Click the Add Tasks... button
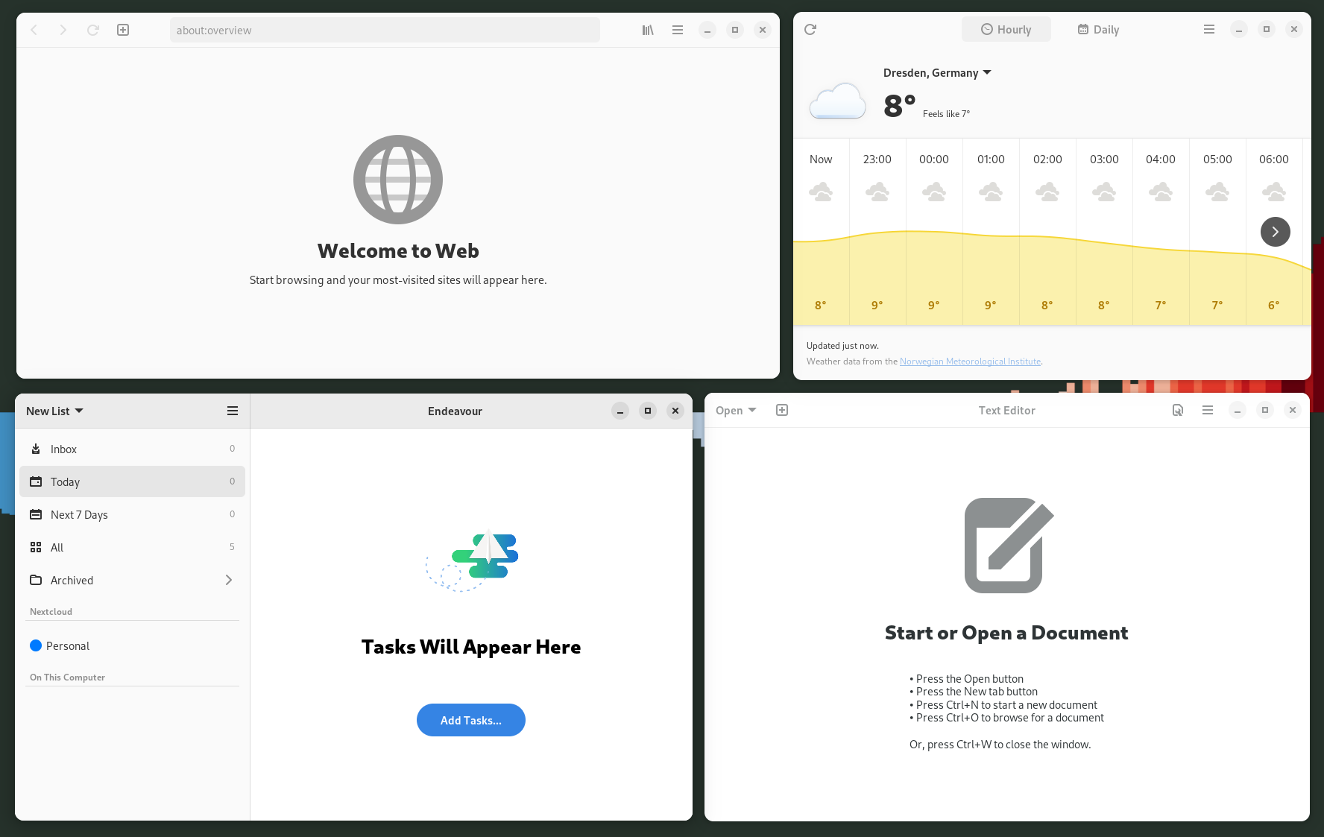Viewport: 1324px width, 837px height. pos(471,720)
